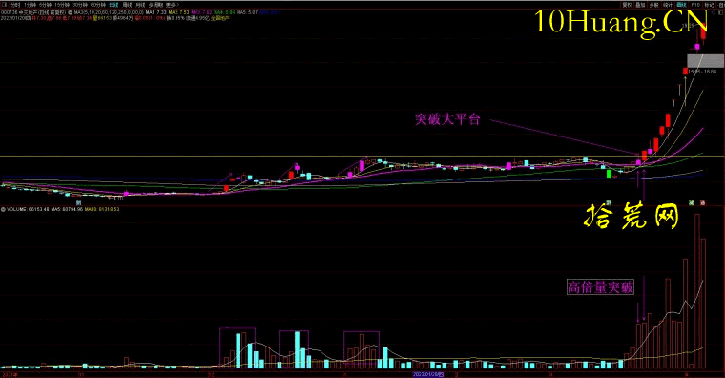Switch to the 60分钟 period

pos(98,5)
